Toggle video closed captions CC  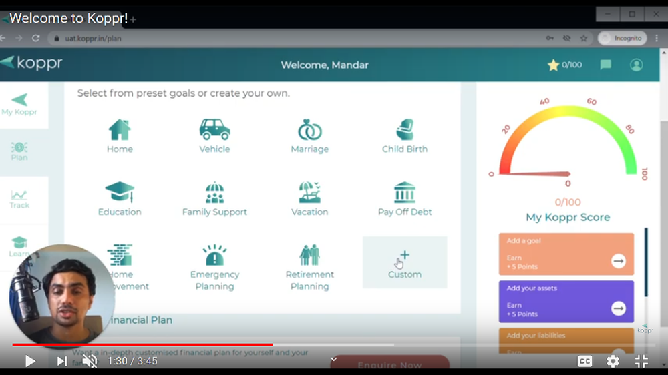pyautogui.click(x=584, y=362)
